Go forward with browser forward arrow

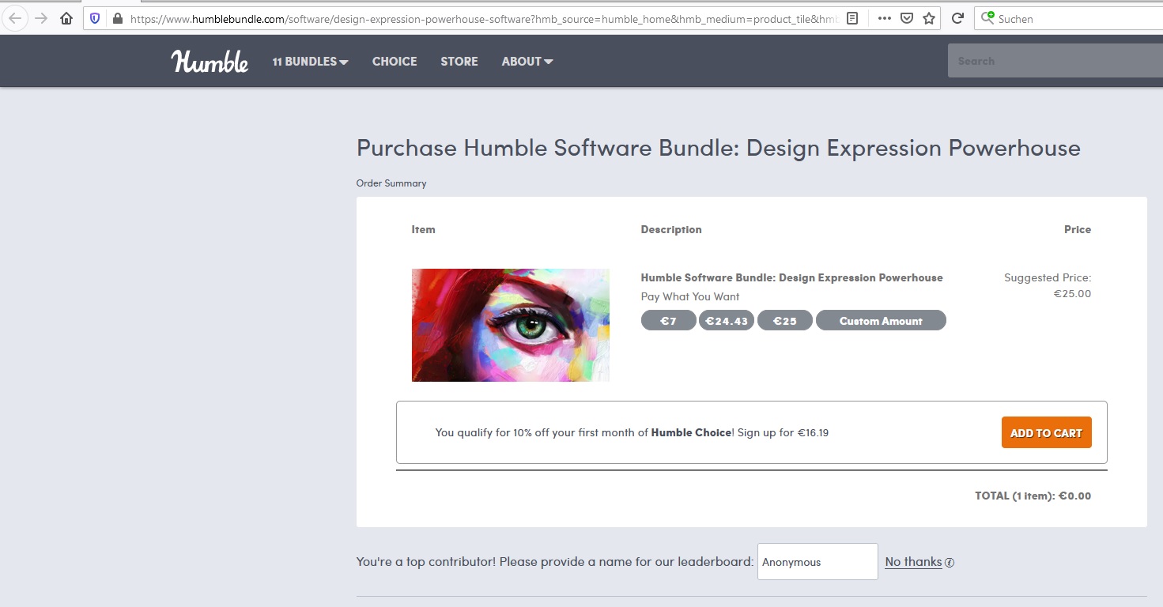[41, 18]
